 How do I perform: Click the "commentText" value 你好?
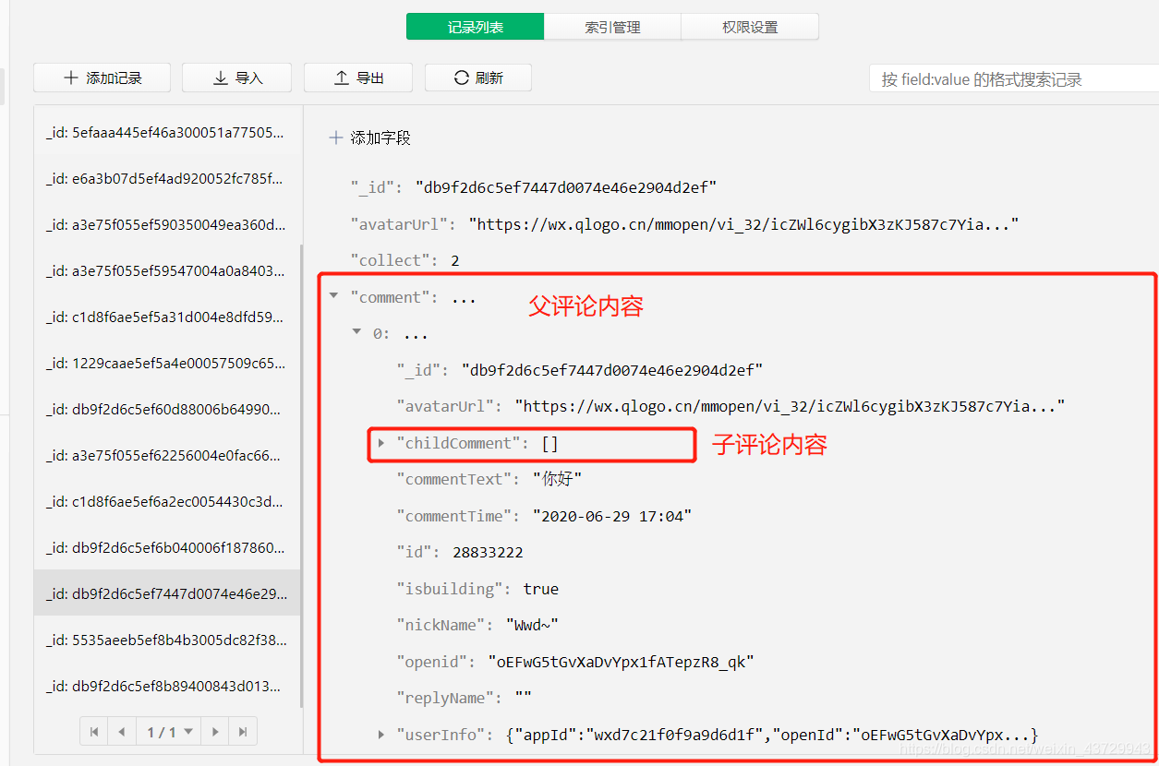558,479
